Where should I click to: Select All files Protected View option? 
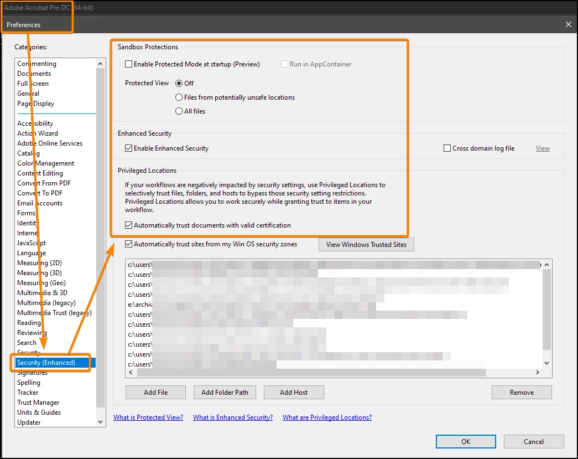179,111
